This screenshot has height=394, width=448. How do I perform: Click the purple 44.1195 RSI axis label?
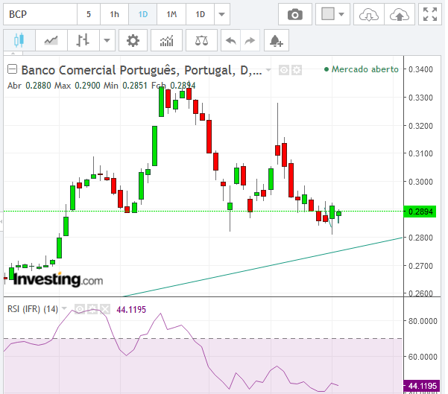(x=422, y=386)
